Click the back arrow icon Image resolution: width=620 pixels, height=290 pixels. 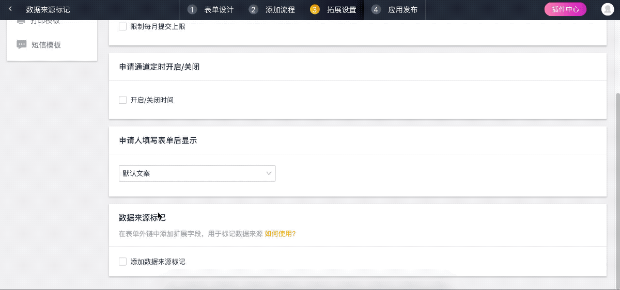(10, 9)
